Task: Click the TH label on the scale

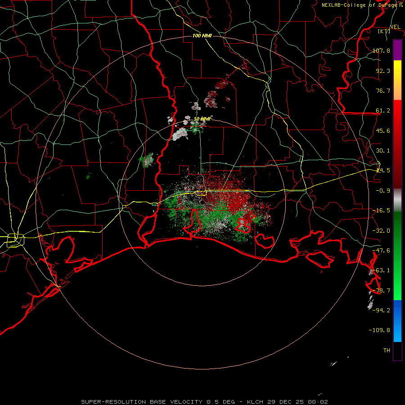Action: tap(387, 350)
